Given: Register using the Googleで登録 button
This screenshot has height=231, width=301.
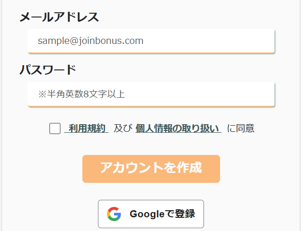Looking at the screenshot, I should pos(151,214).
